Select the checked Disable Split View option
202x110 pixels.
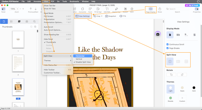[x=83, y=62]
